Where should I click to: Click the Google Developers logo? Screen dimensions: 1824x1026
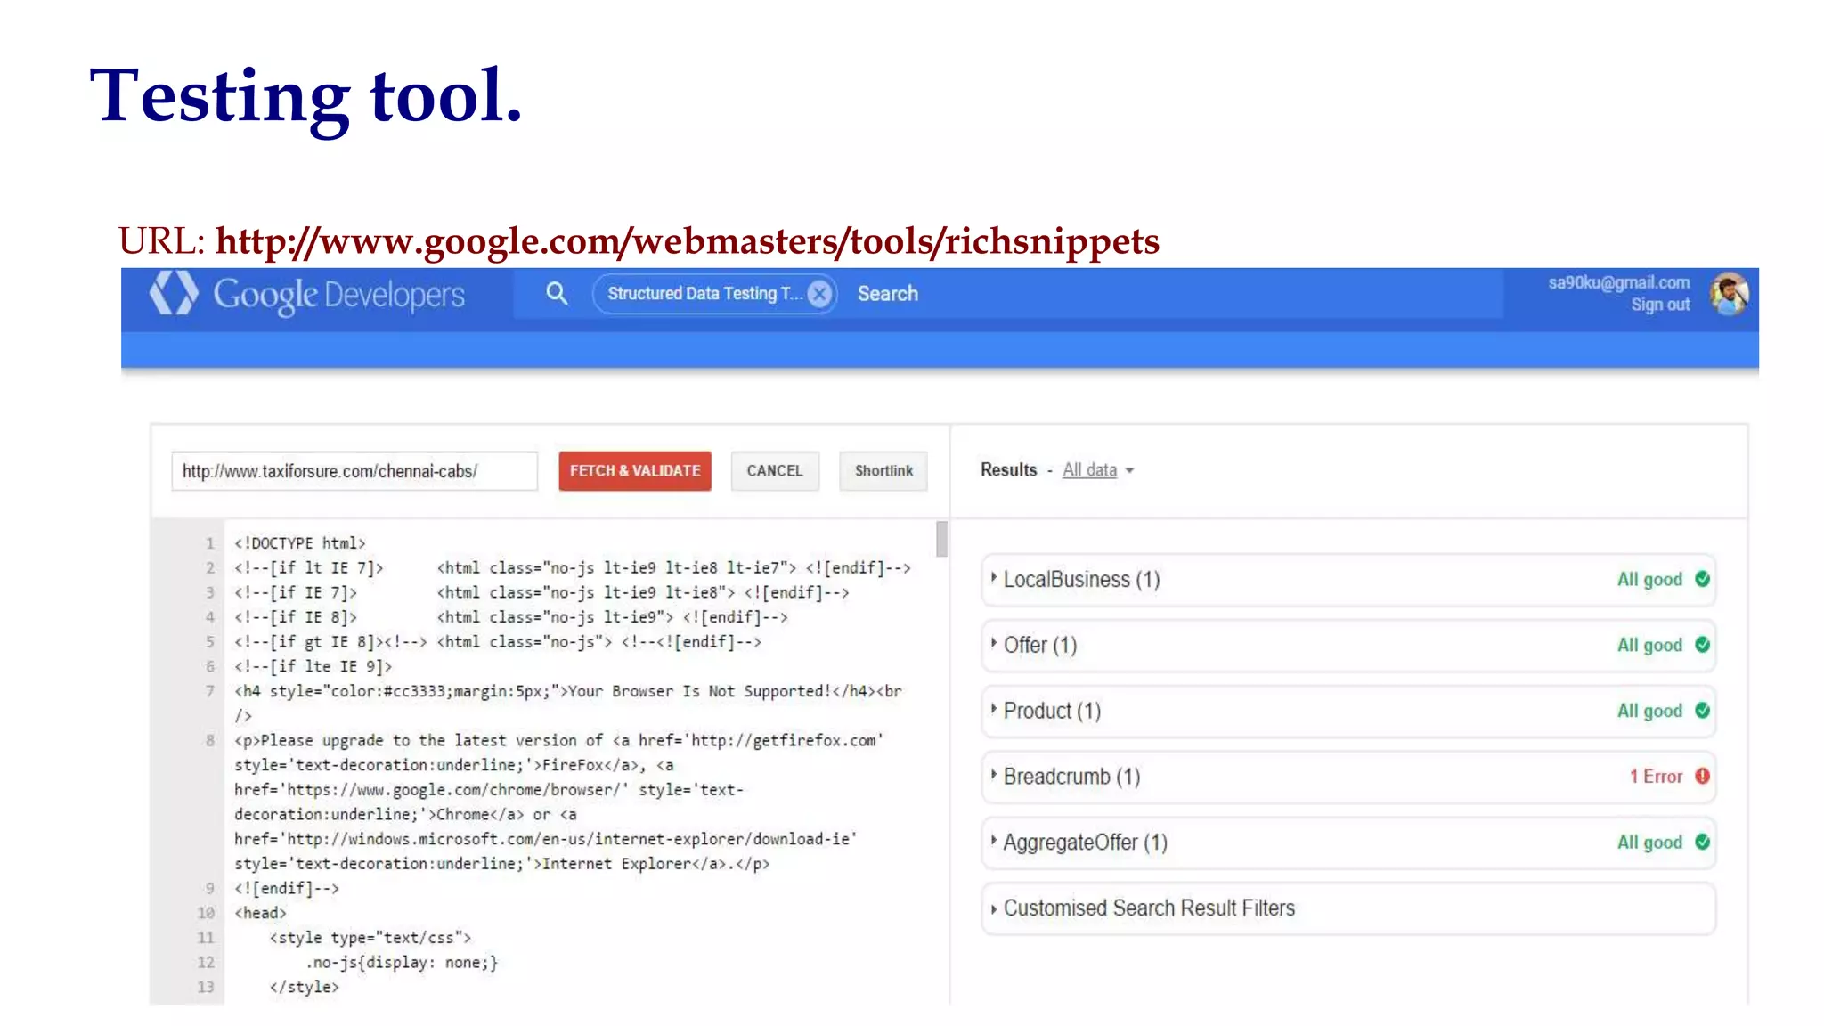pyautogui.click(x=307, y=294)
